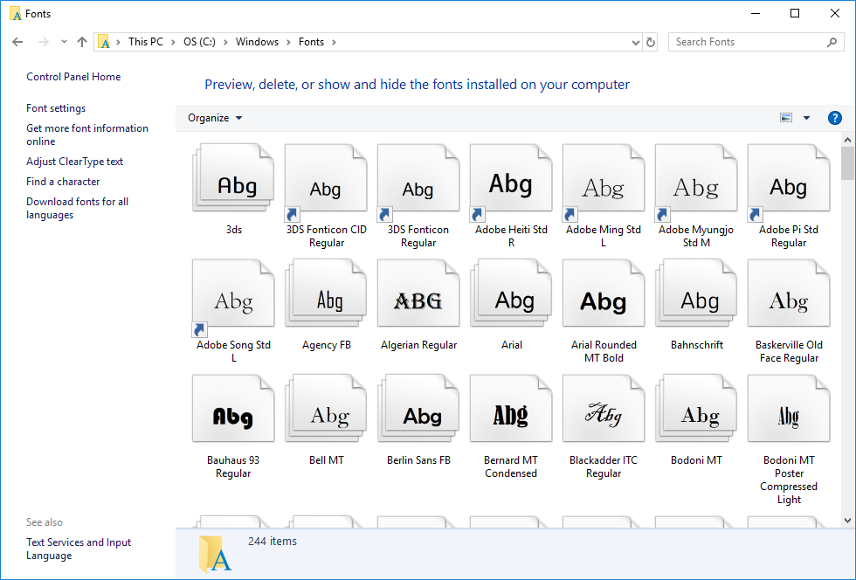Viewport: 856px width, 580px height.
Task: Click the vertical scrollbar thumb
Action: click(847, 163)
